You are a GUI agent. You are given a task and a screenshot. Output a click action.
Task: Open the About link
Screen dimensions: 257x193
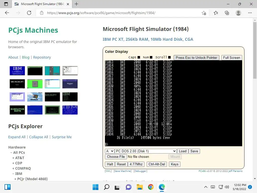[13, 57]
